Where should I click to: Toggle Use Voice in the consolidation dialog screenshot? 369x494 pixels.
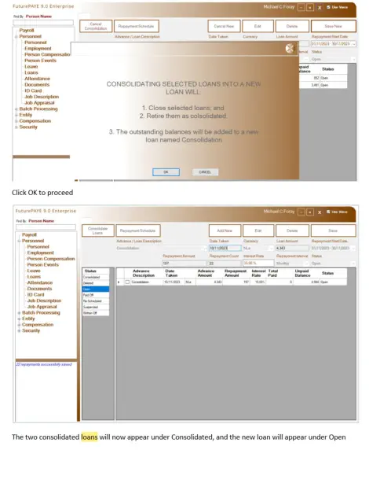[328, 7]
